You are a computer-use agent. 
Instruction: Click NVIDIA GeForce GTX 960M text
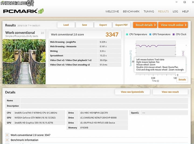(35, 118)
